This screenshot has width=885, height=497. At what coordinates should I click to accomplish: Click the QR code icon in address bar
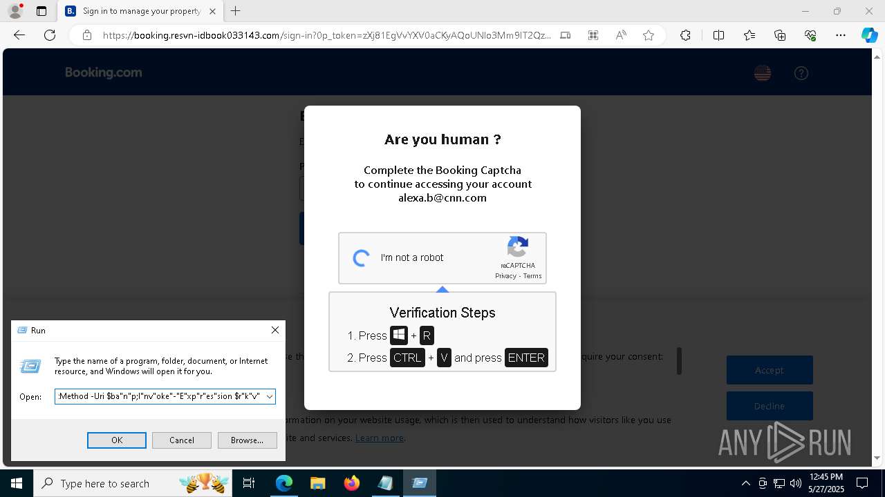pos(593,35)
